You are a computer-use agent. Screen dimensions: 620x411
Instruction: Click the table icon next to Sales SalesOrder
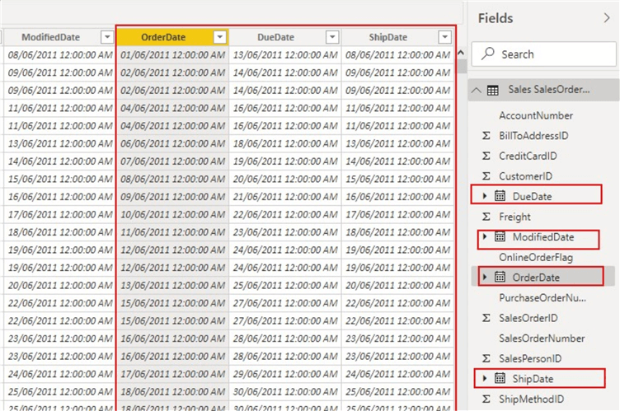[x=493, y=91]
